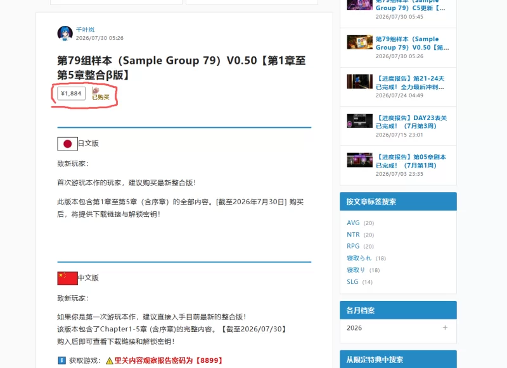
Task: Open author 千叶岚 avatar image
Action: click(x=65, y=34)
